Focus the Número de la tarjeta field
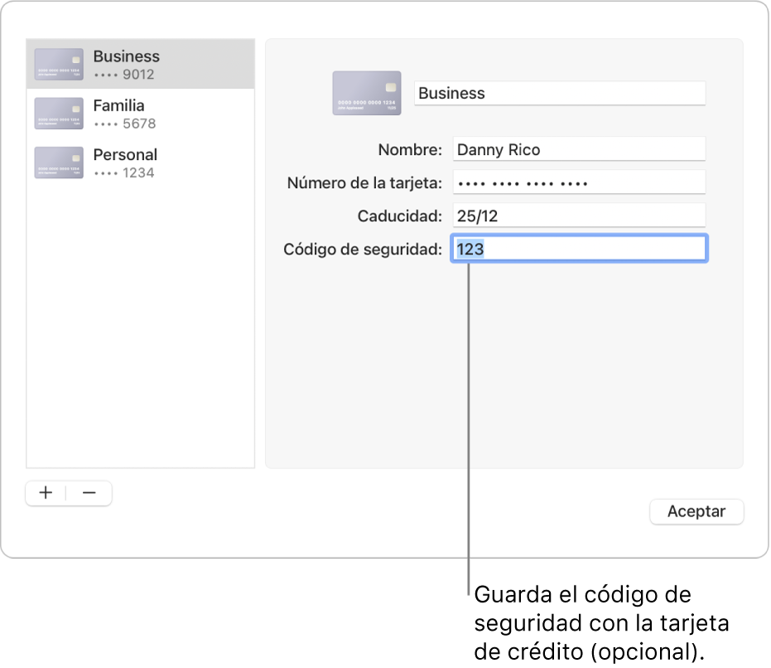771x668 pixels. [579, 183]
